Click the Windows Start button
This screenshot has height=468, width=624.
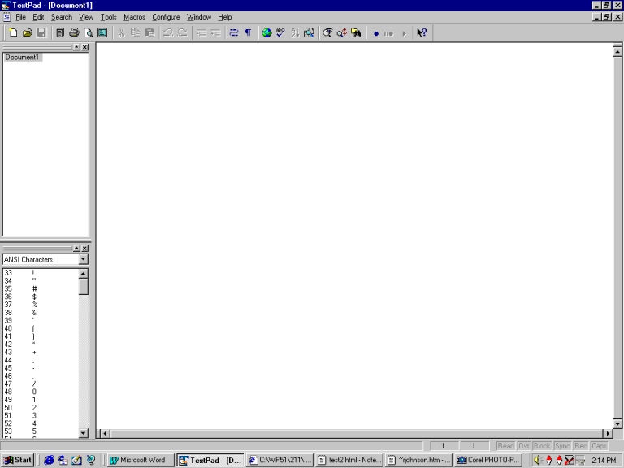18,460
